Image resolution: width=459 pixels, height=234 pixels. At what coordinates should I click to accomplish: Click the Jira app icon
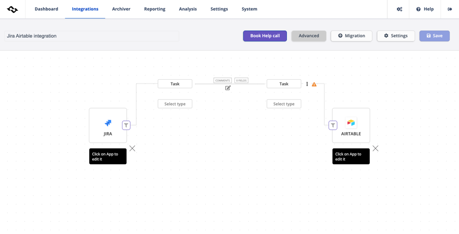pos(108,123)
